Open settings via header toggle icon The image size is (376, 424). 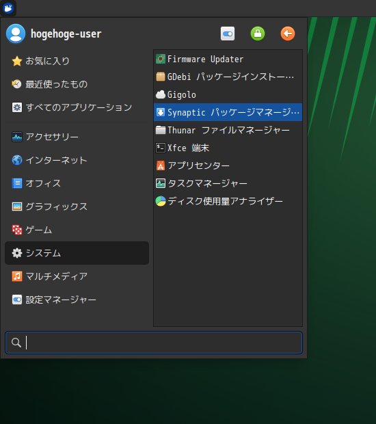coord(228,34)
